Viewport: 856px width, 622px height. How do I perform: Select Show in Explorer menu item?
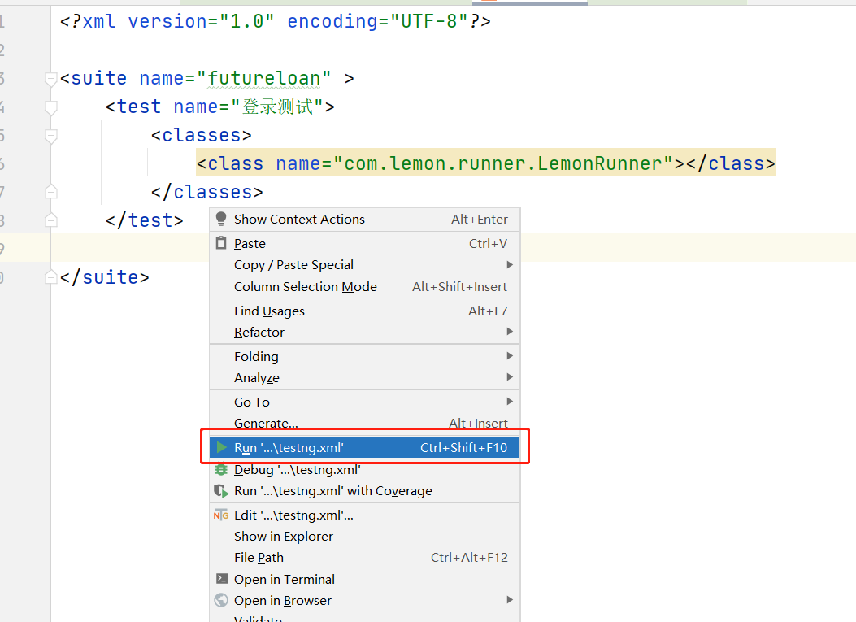[283, 536]
